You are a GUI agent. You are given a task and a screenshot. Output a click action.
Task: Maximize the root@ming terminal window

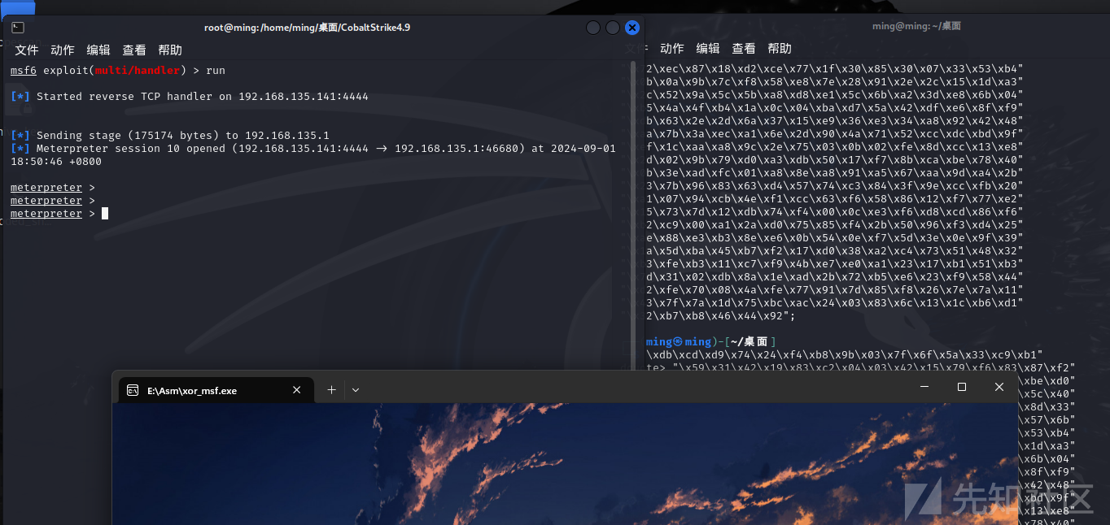pyautogui.click(x=613, y=28)
